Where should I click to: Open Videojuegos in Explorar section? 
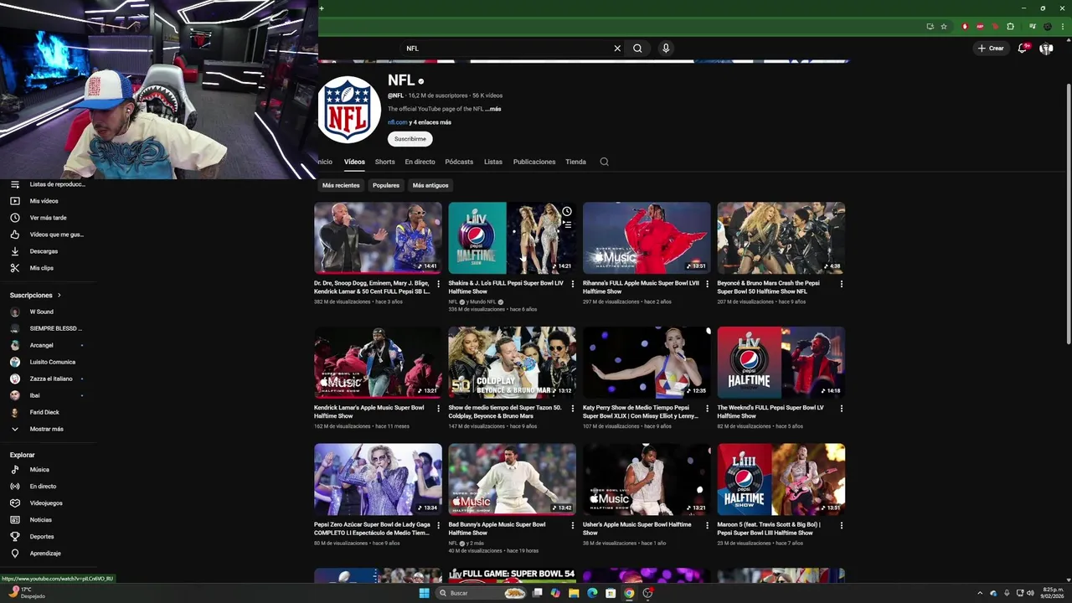[47, 503]
